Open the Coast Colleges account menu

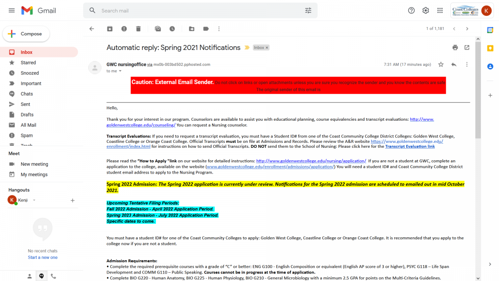472,10
